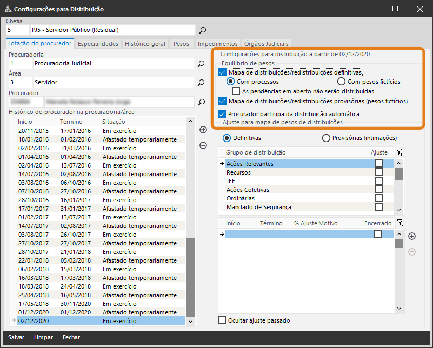433x348 pixels.
Task: Add a new adjustment row with plus icon
Action: pyautogui.click(x=412, y=236)
